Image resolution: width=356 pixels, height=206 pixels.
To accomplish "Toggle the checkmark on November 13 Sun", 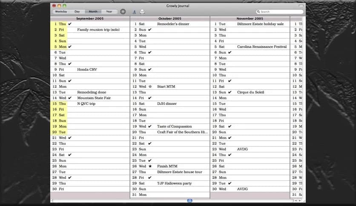I will (x=230, y=92).
